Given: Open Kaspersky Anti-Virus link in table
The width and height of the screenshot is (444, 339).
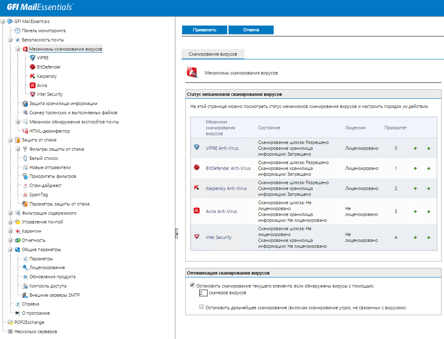Looking at the screenshot, I should (226, 188).
